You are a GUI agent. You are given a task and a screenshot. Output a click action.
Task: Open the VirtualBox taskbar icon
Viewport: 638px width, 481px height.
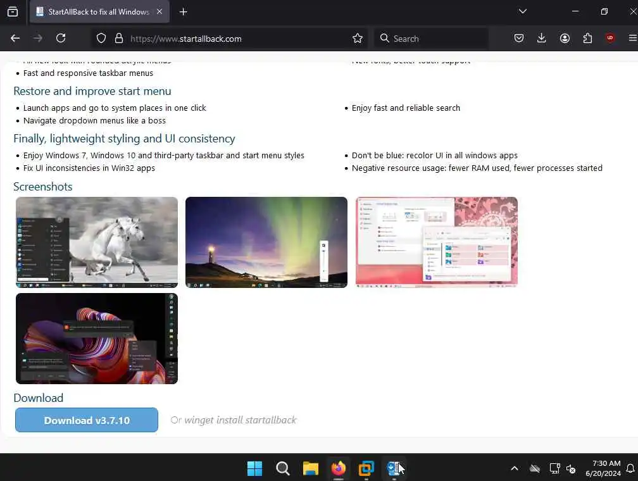[366, 468]
